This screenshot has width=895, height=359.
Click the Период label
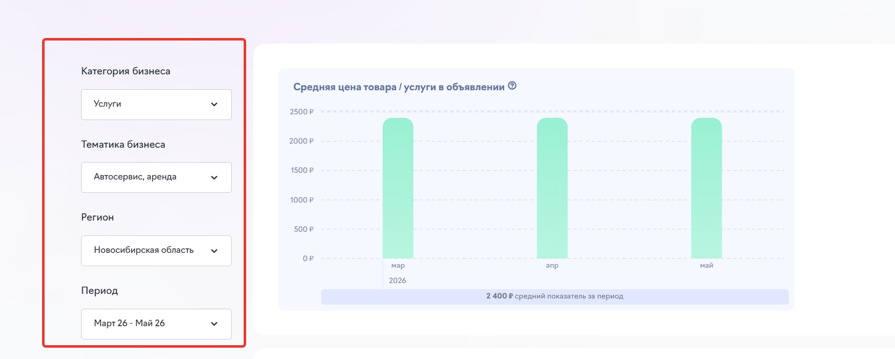point(100,291)
